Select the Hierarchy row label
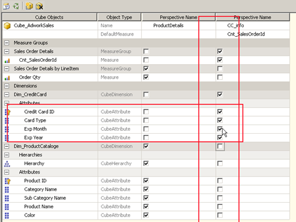The image size is (296, 222). pyautogui.click(x=34, y=163)
